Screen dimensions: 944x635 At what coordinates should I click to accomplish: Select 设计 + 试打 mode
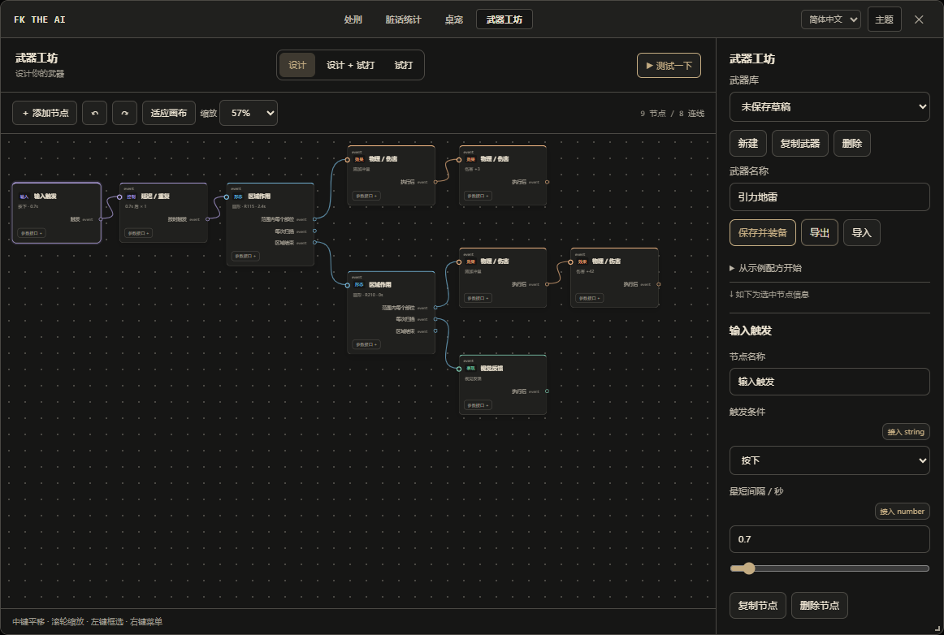click(x=350, y=65)
